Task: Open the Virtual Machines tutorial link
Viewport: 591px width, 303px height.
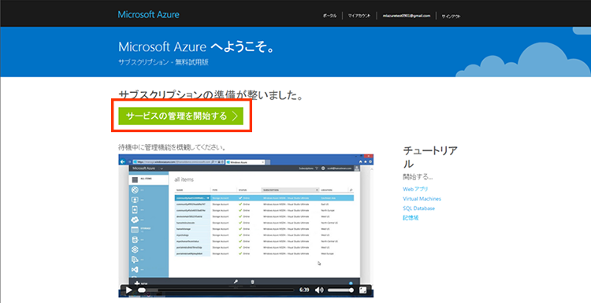Action: click(x=422, y=199)
